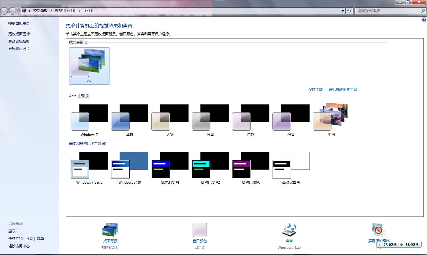427x255 pixels.
Task: Apply the 建筑 Aero theme
Action: pyautogui.click(x=130, y=120)
